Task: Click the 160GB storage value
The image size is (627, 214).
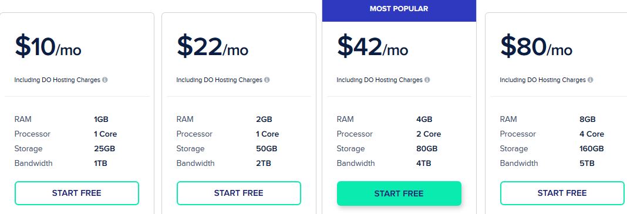Action: coord(591,148)
